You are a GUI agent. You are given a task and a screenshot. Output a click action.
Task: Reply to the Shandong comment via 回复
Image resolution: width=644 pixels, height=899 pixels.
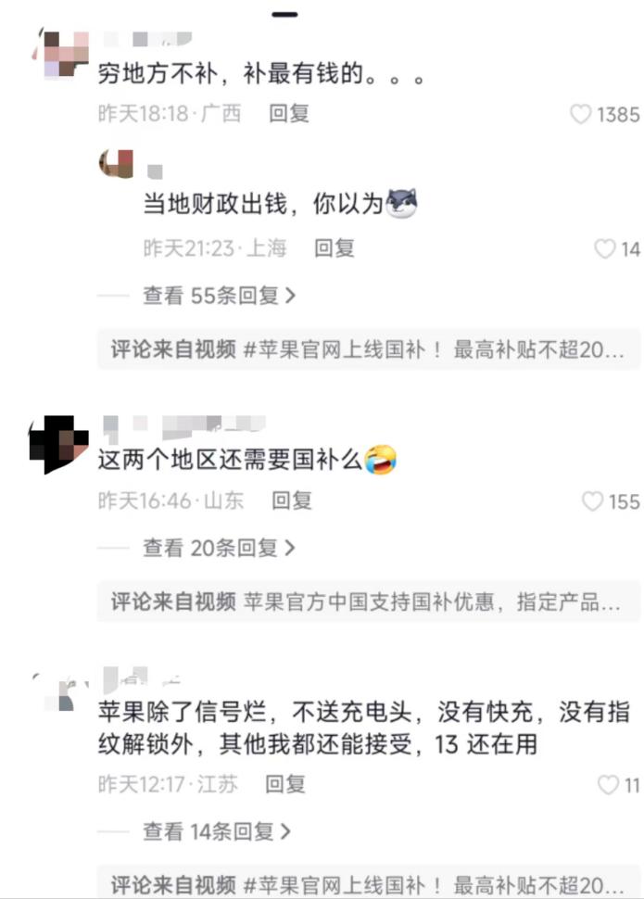click(292, 500)
